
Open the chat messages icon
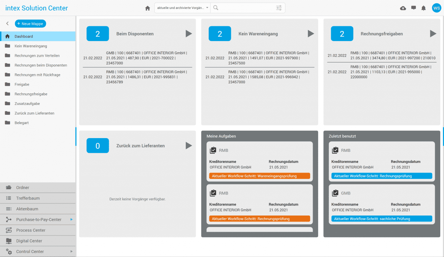413,8
